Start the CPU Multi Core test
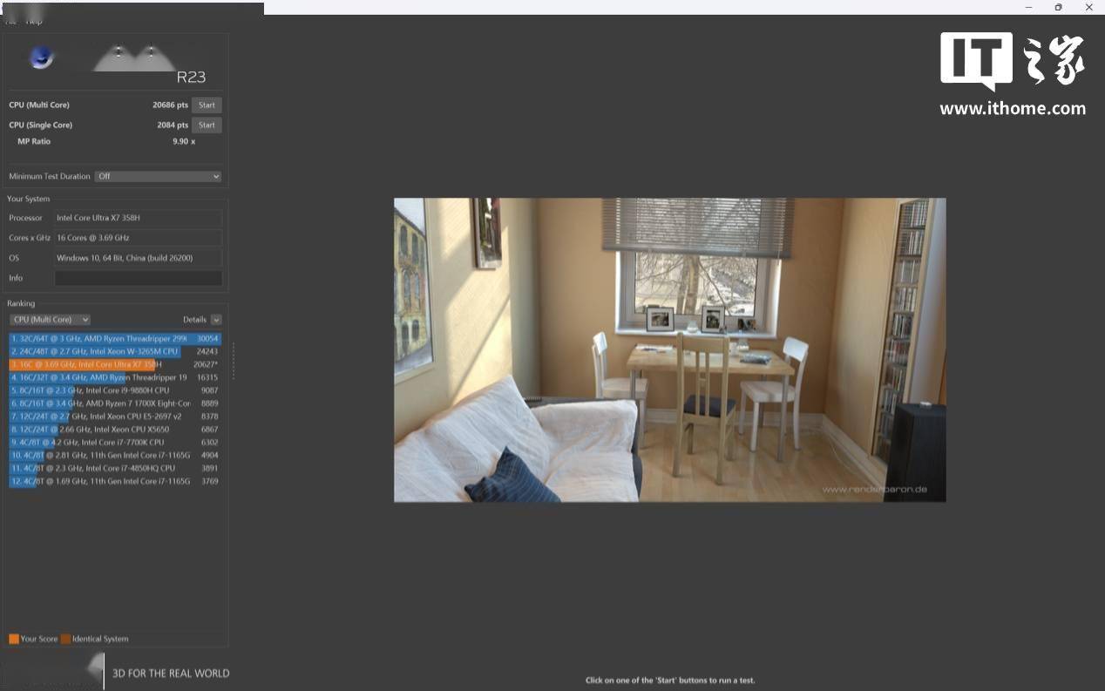 207,105
